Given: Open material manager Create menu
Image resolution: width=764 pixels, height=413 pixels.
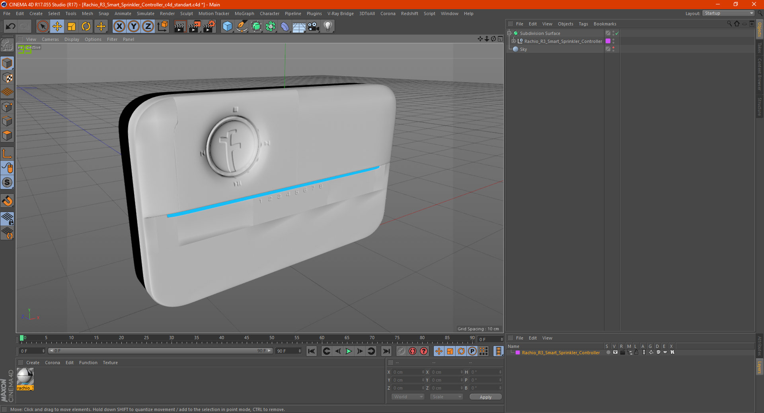Looking at the screenshot, I should 33,363.
